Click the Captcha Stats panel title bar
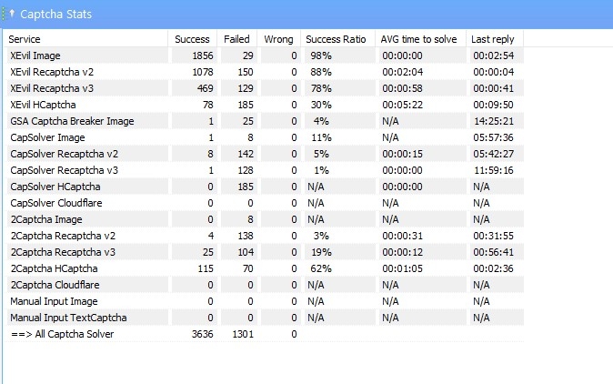The width and height of the screenshot is (613, 384). pos(306,14)
